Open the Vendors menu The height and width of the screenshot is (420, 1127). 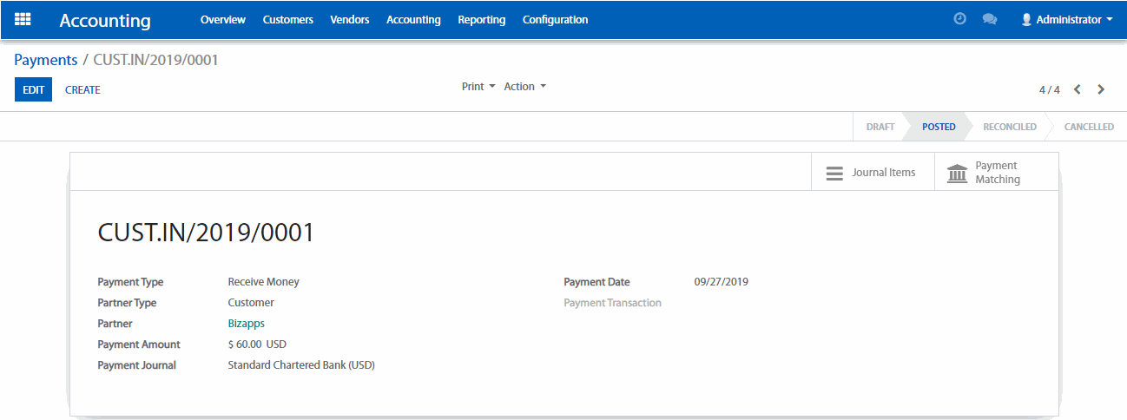tap(349, 19)
